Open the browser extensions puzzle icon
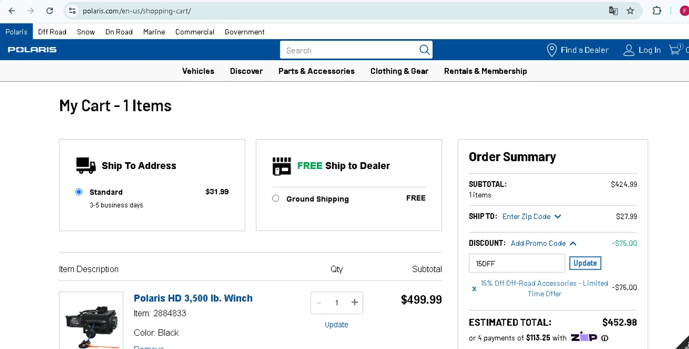This screenshot has width=689, height=349. point(657,11)
